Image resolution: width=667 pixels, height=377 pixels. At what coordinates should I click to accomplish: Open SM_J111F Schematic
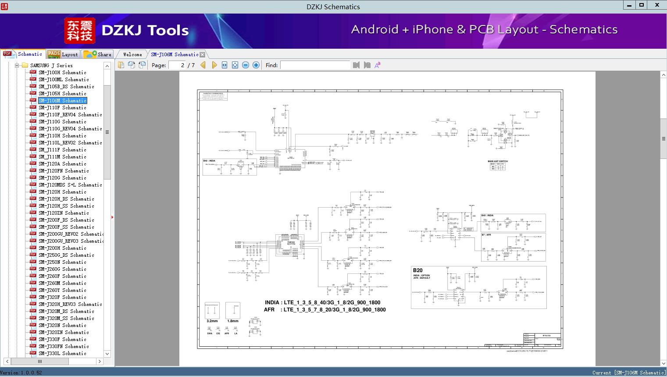tap(62, 150)
